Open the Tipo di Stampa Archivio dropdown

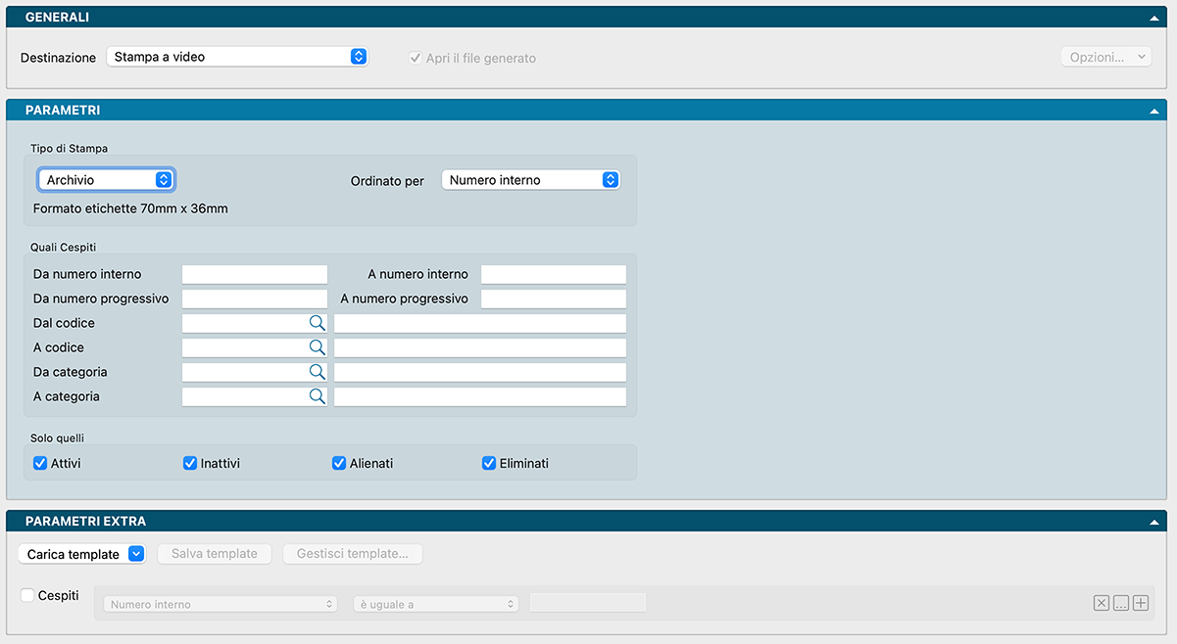tap(106, 180)
